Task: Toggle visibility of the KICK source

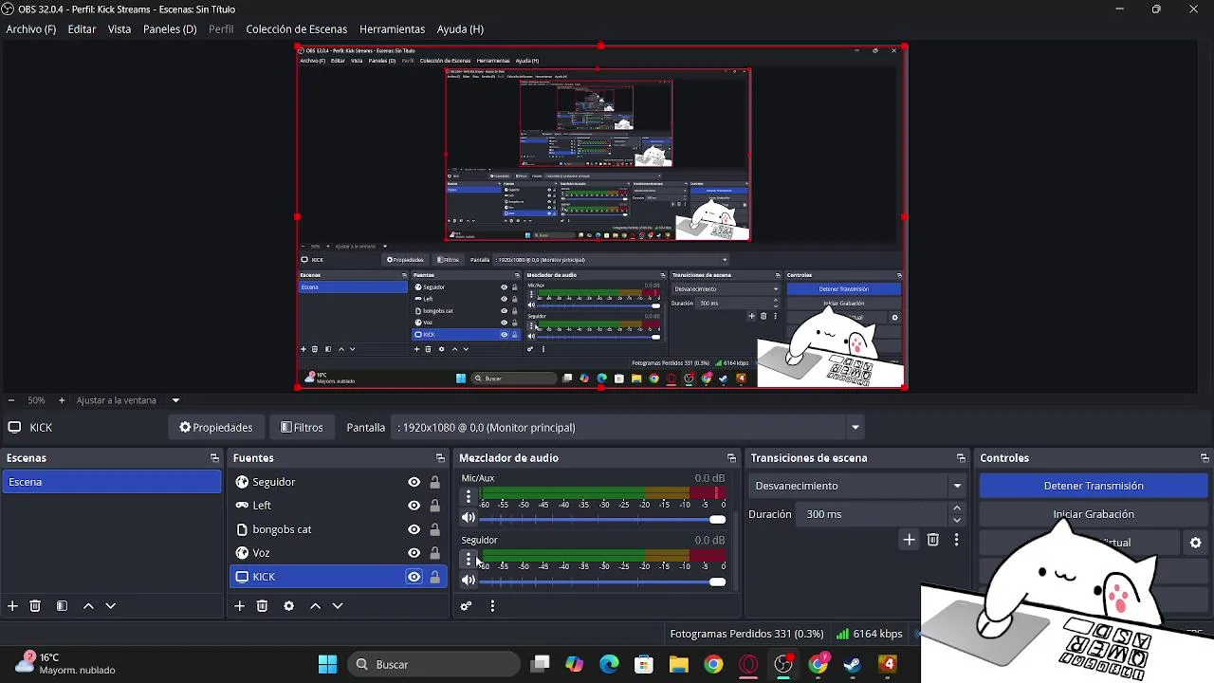Action: click(414, 577)
